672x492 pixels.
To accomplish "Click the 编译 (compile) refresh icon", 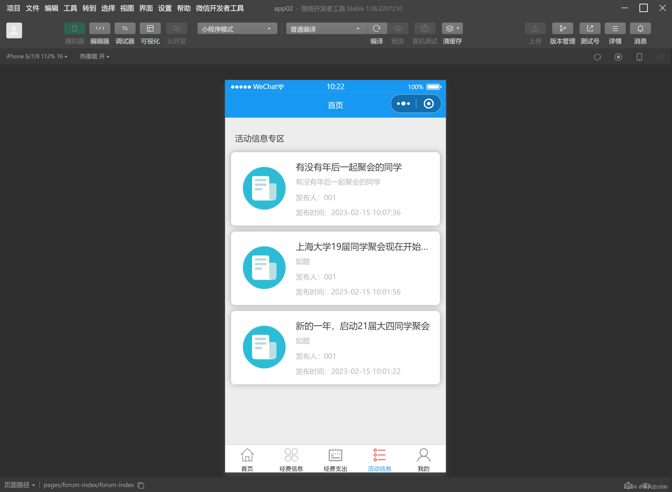I will pyautogui.click(x=377, y=28).
